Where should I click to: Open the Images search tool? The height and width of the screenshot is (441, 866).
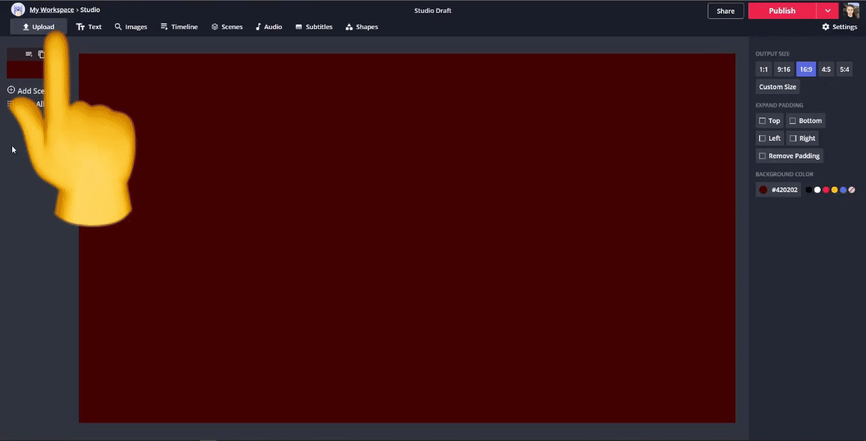131,27
